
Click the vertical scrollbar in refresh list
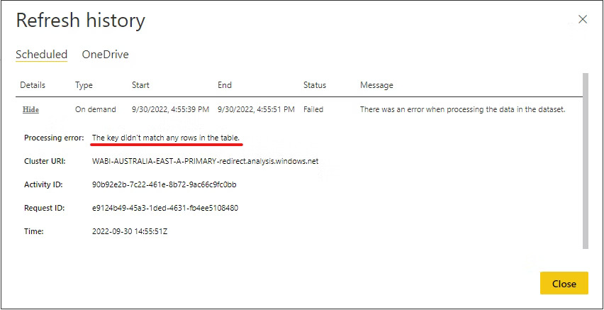coord(585,160)
